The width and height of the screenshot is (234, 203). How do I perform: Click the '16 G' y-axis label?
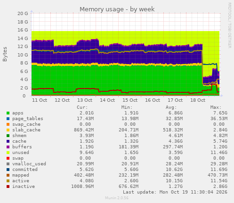[x=23, y=30]
